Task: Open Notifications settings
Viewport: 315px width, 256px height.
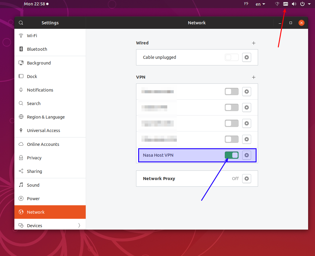Action: [50, 90]
